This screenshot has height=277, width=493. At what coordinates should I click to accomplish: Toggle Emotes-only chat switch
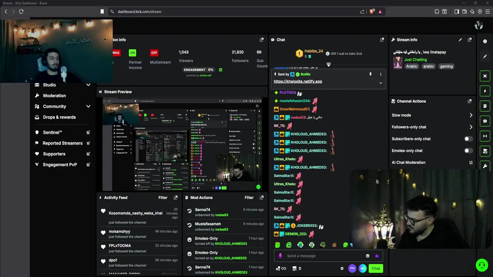pos(468,151)
